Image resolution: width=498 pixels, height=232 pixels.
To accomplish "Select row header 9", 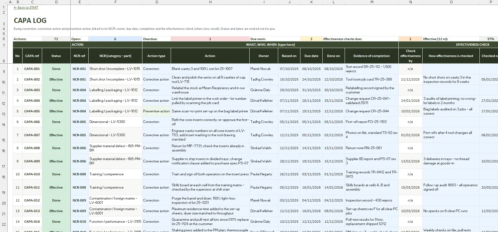I will coord(4,69).
